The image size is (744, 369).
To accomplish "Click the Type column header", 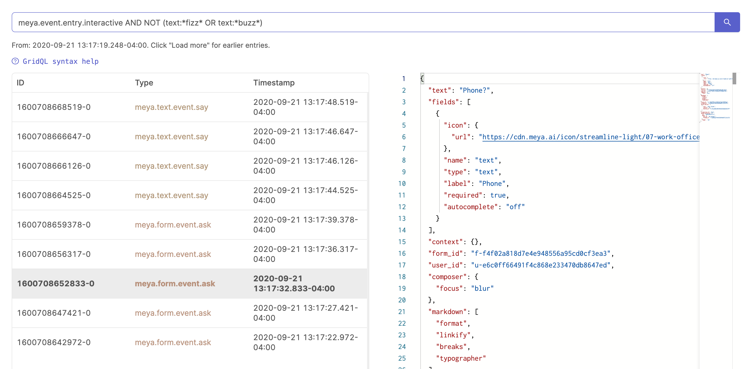I will [x=144, y=83].
